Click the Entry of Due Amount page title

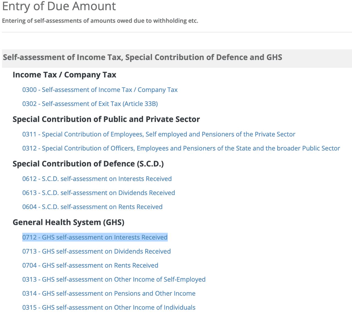pyautogui.click(x=59, y=6)
